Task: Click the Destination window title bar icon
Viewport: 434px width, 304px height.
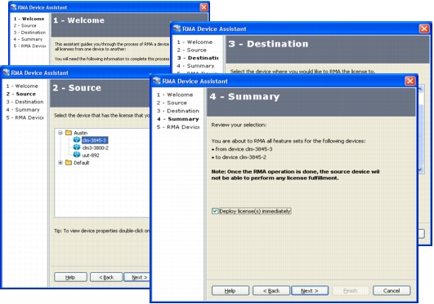Action: [177, 29]
